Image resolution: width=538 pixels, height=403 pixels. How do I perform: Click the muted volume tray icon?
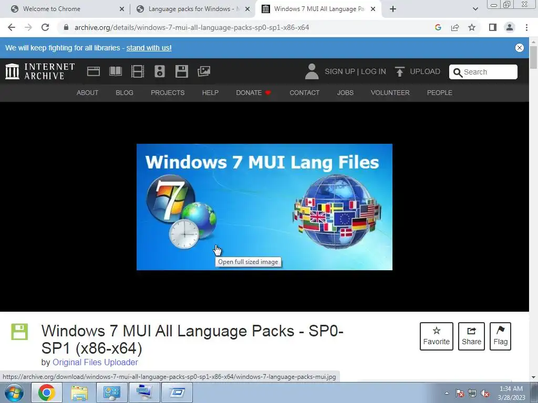(x=485, y=393)
